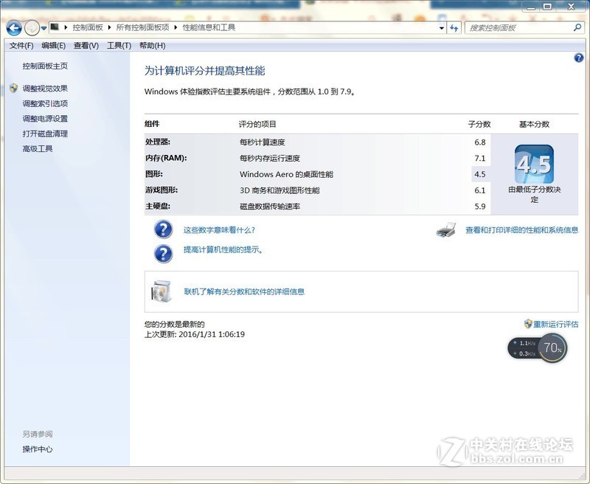Image resolution: width=590 pixels, height=484 pixels.
Task: Click the computer icon in address bar
Action: 55,27
